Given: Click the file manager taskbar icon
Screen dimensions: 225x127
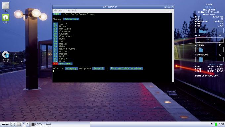Looking at the screenshot, I should [19, 124].
